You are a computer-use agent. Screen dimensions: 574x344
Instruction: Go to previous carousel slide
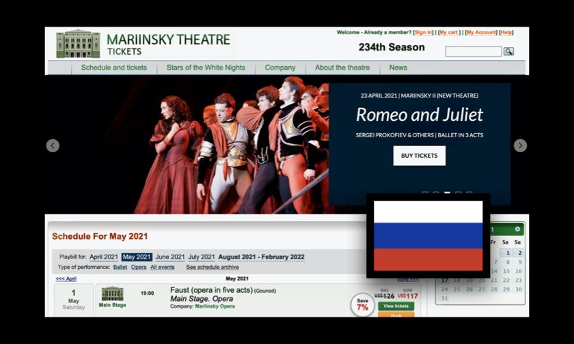pyautogui.click(x=53, y=145)
